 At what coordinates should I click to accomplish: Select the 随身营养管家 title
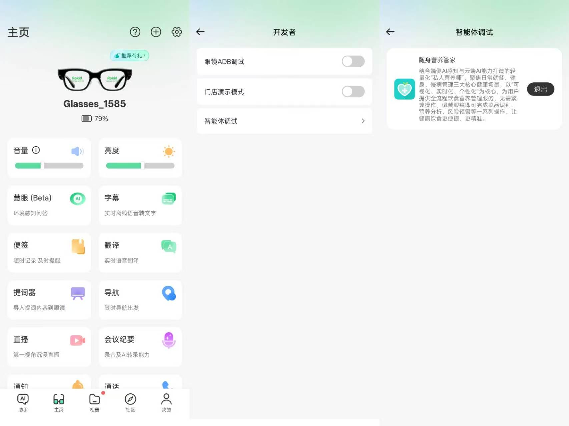[x=437, y=60]
